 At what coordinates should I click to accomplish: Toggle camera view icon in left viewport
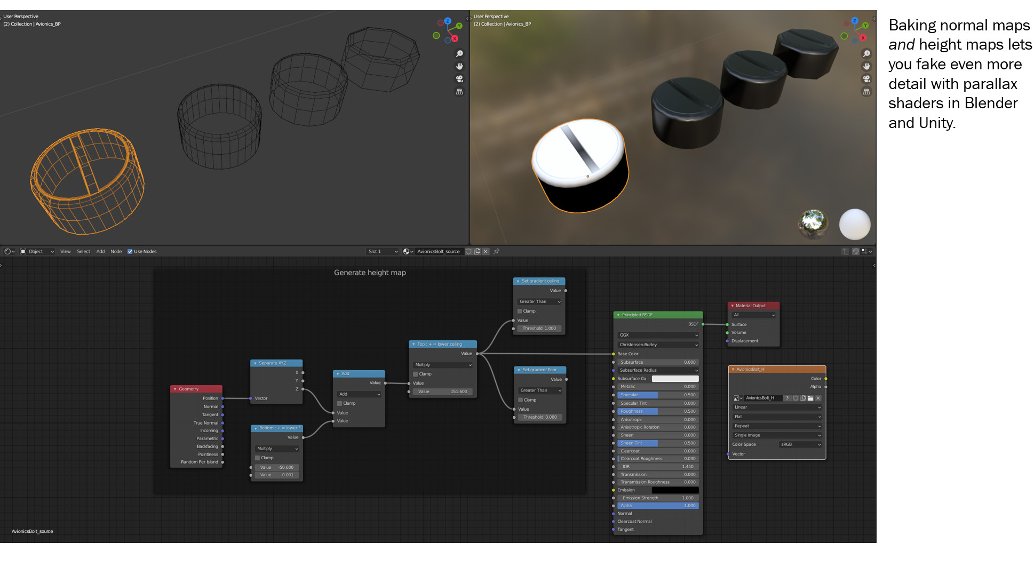pos(459,79)
